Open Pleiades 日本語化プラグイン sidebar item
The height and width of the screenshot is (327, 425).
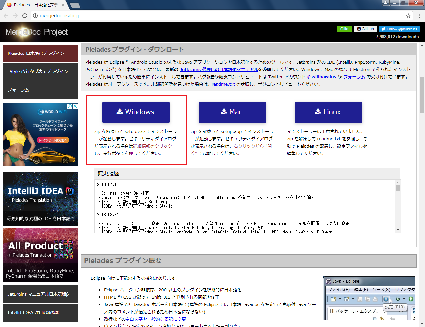click(x=40, y=53)
